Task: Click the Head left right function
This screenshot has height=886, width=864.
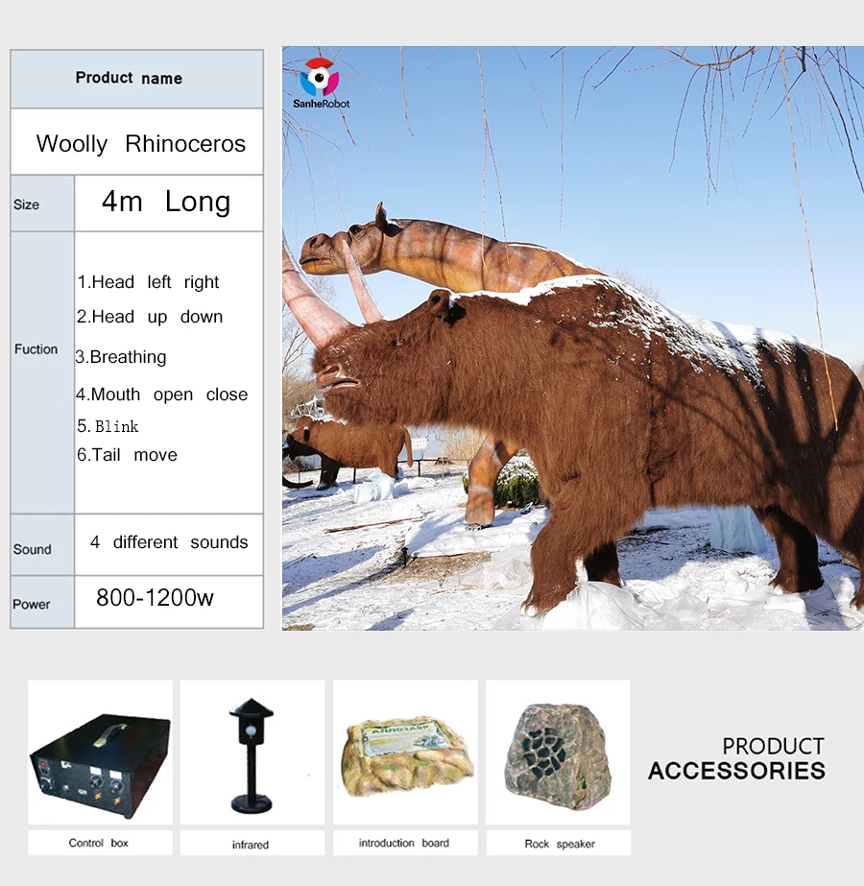Action: click(x=148, y=282)
